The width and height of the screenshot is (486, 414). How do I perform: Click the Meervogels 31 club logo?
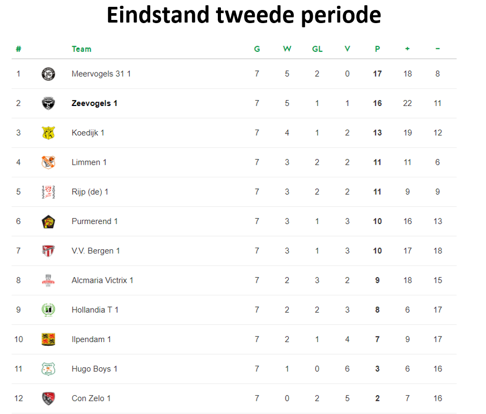(48, 74)
